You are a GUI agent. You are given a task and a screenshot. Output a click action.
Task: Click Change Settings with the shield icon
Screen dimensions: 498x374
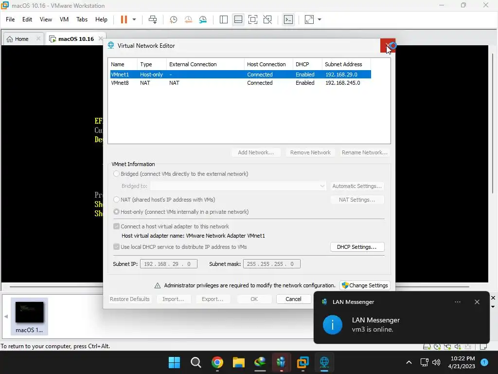365,285
